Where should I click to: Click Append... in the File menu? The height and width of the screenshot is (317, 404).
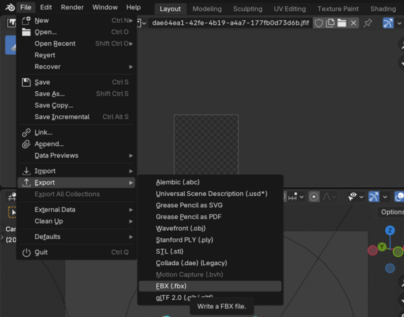click(77, 144)
